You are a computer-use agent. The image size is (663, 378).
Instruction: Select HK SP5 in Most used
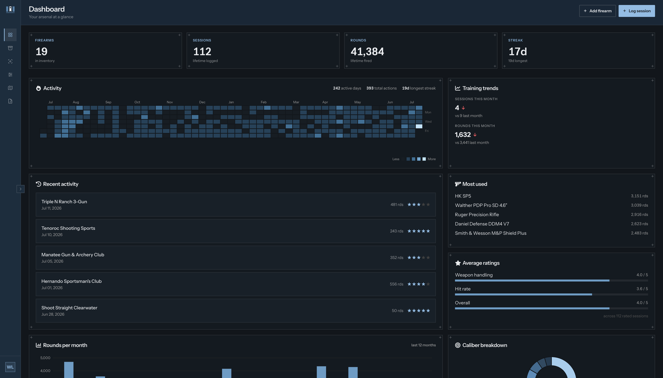[551, 196]
